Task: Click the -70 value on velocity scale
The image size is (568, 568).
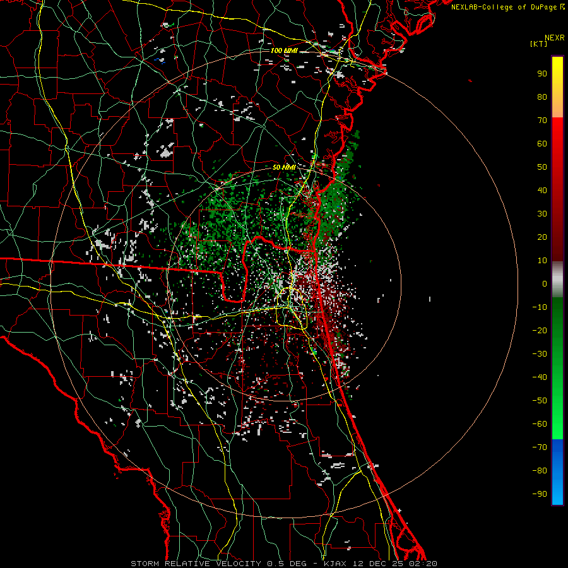Action: [x=540, y=447]
